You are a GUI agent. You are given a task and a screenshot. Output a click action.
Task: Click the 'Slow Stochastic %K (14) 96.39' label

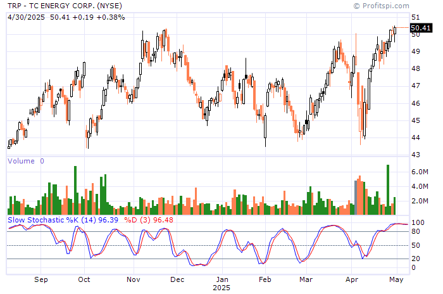63,220
